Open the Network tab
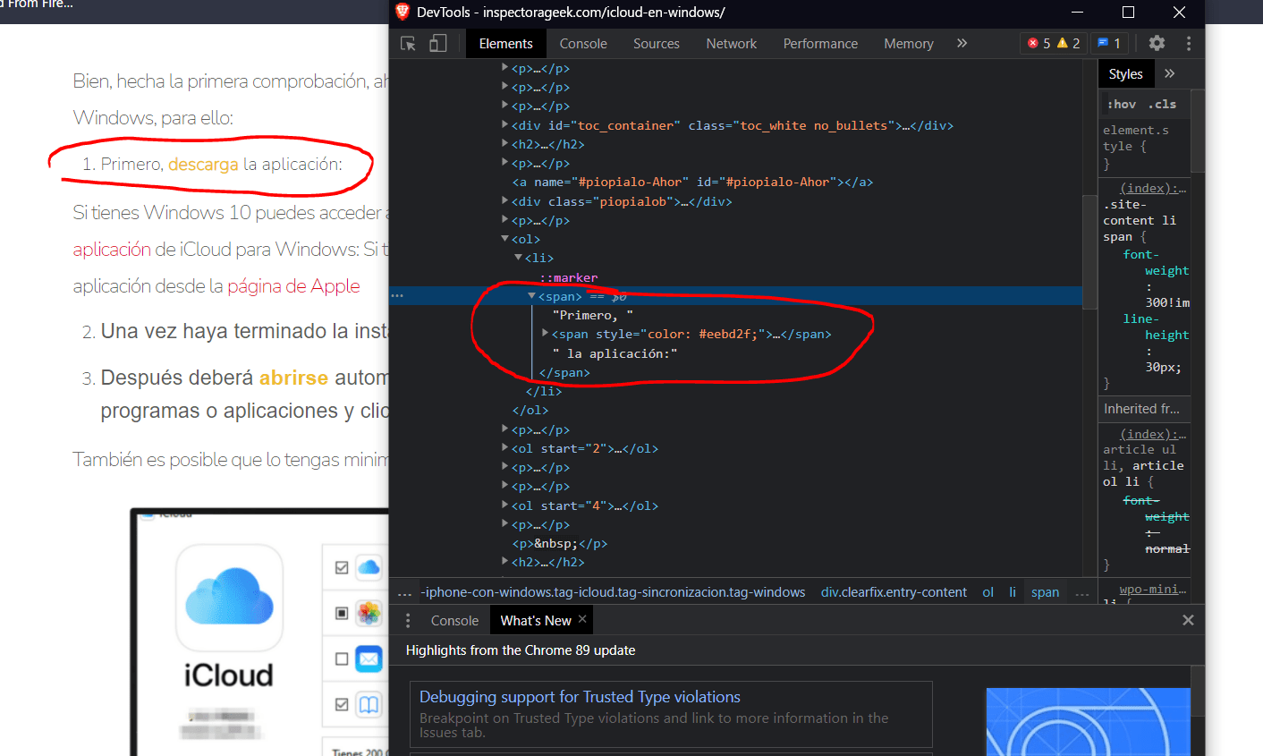The width and height of the screenshot is (1263, 756). pos(732,43)
